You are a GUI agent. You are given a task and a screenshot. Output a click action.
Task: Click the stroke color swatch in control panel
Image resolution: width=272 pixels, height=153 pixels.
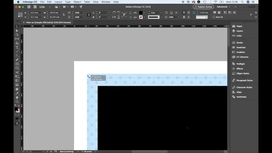click(141, 17)
